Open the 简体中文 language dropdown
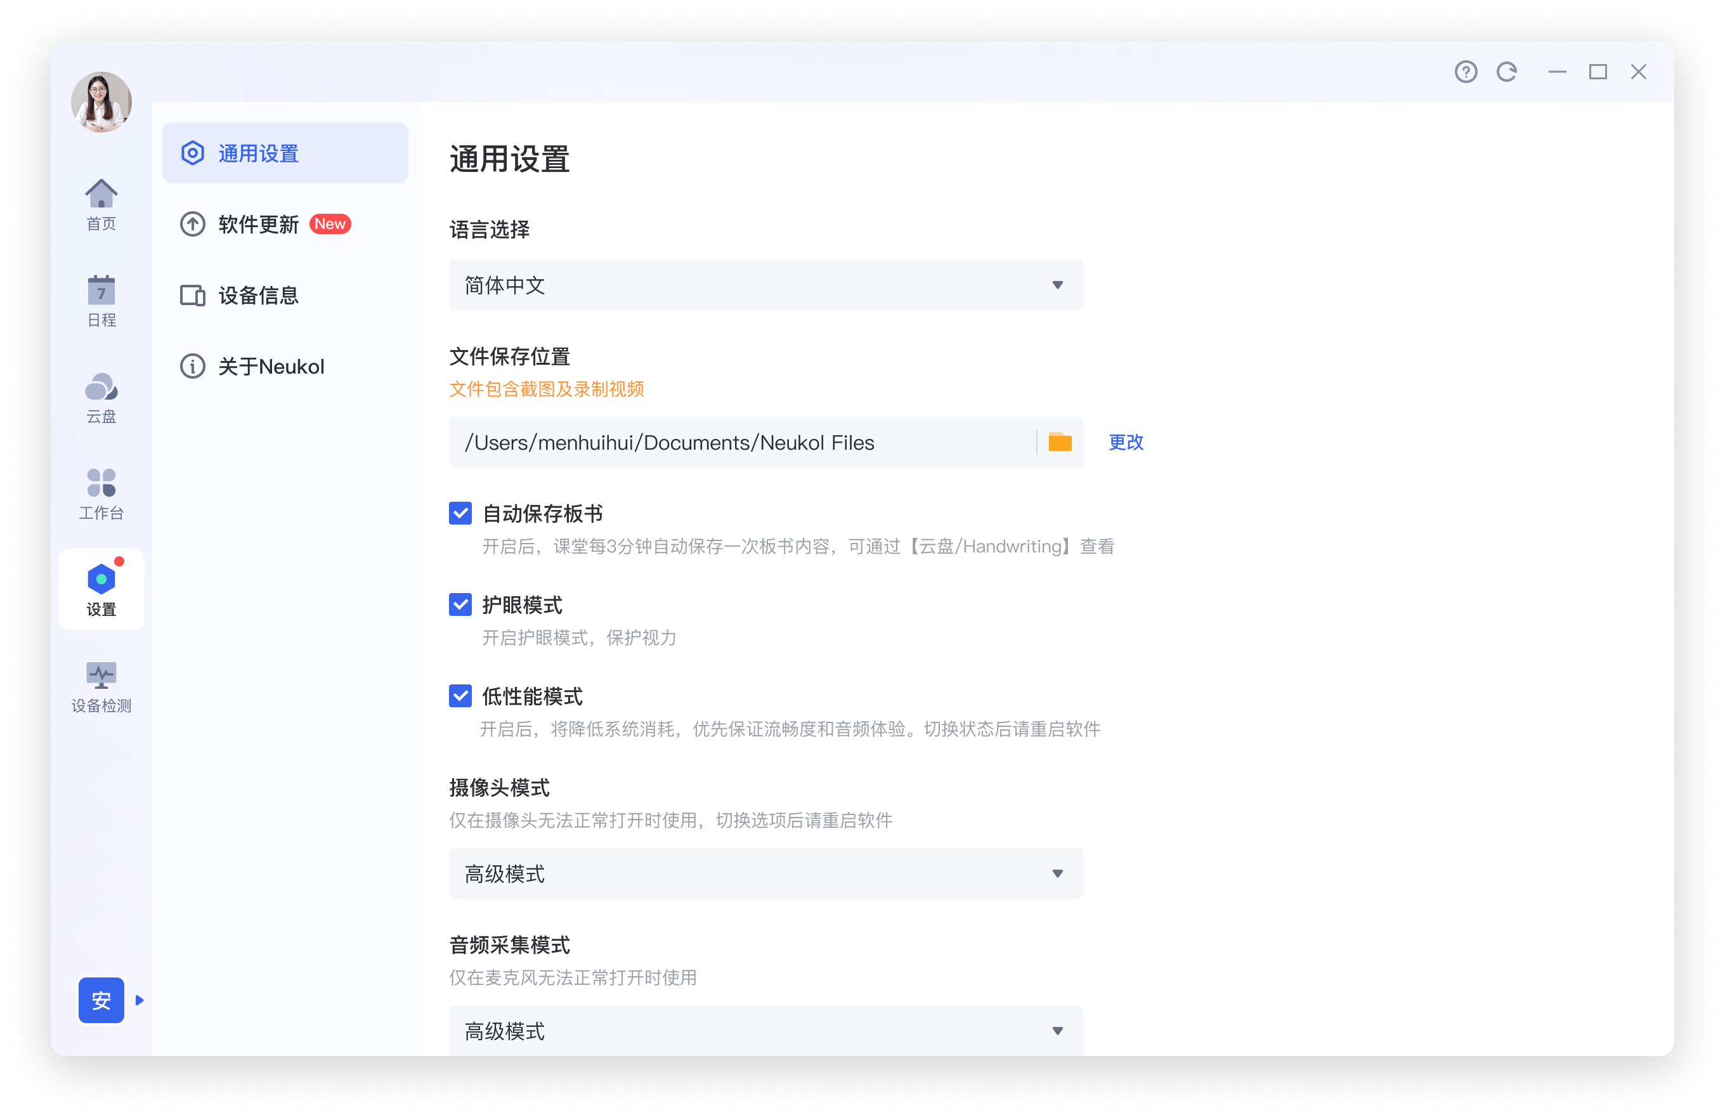This screenshot has width=1725, height=1117. coord(765,285)
